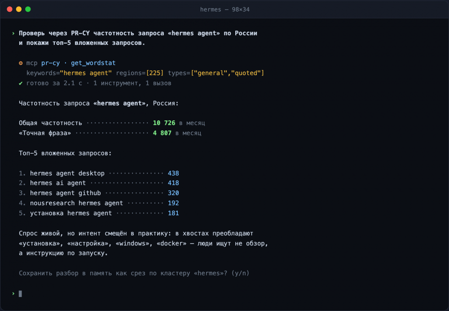Minimize the hermes terminal window

(18, 9)
